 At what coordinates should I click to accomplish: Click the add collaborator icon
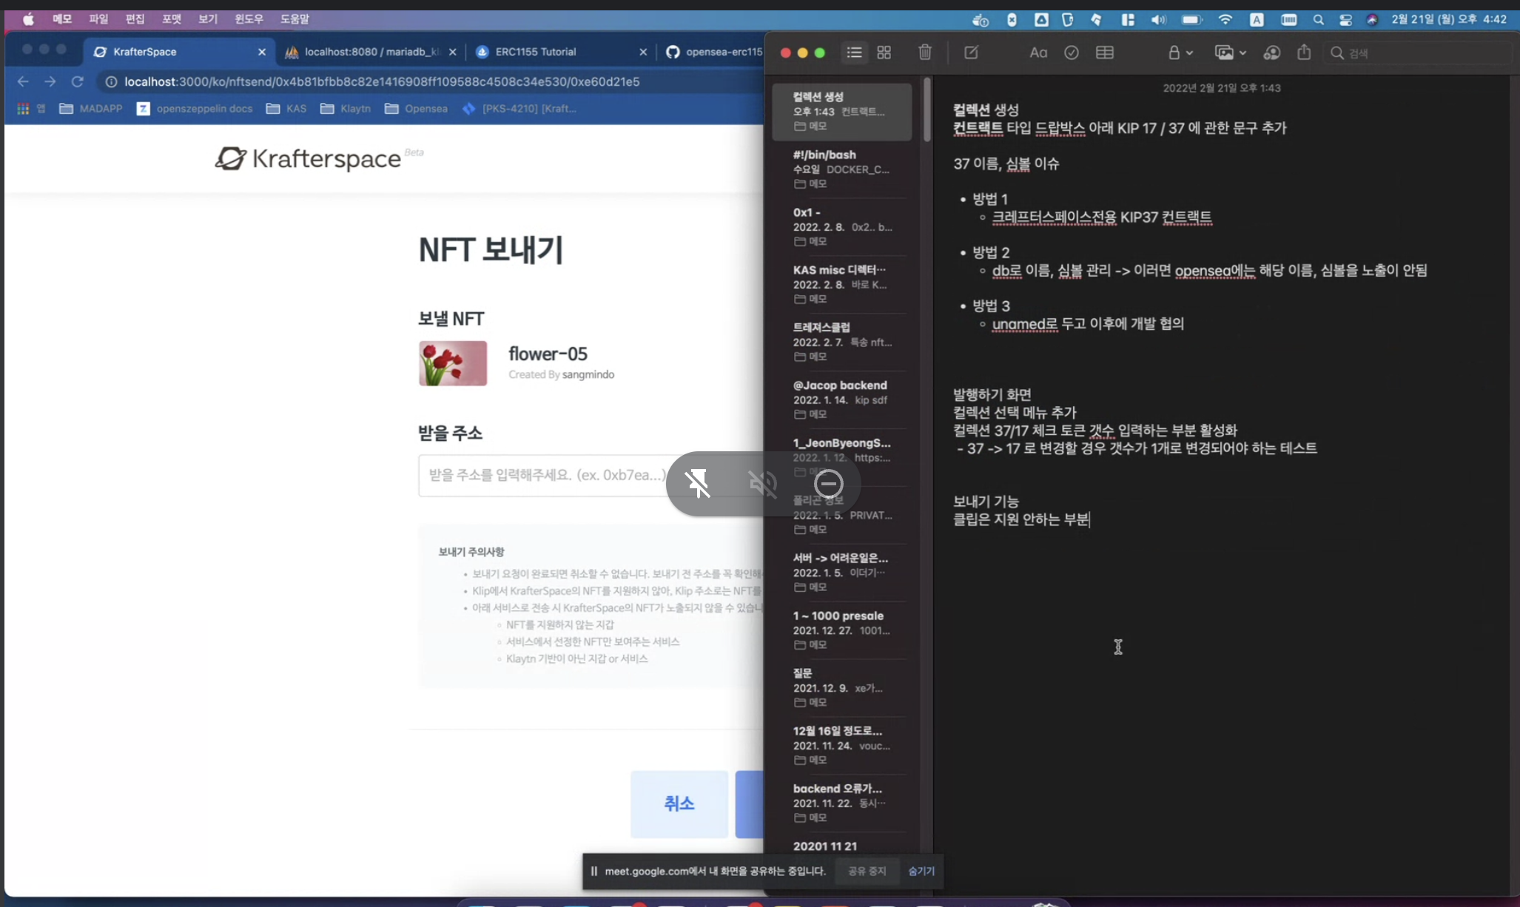1271,53
